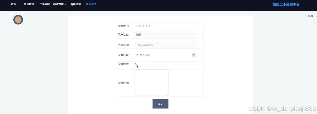Click the resize grip of the feedback textarea

(167, 94)
